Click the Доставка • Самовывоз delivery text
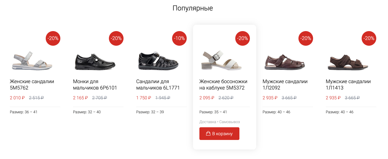The width and height of the screenshot is (388, 159). coord(220,122)
